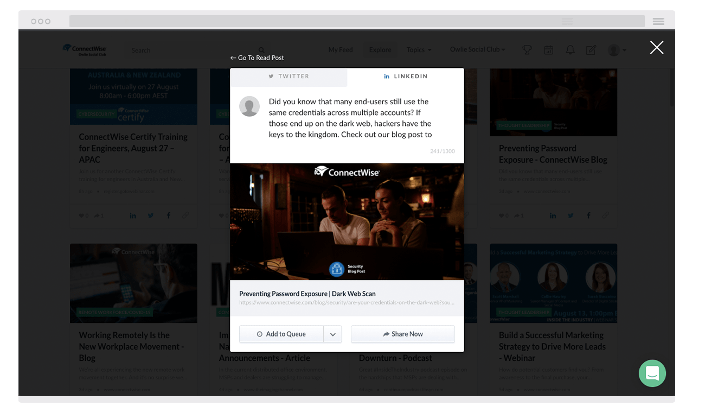Click the browser address bar

[x=357, y=21]
